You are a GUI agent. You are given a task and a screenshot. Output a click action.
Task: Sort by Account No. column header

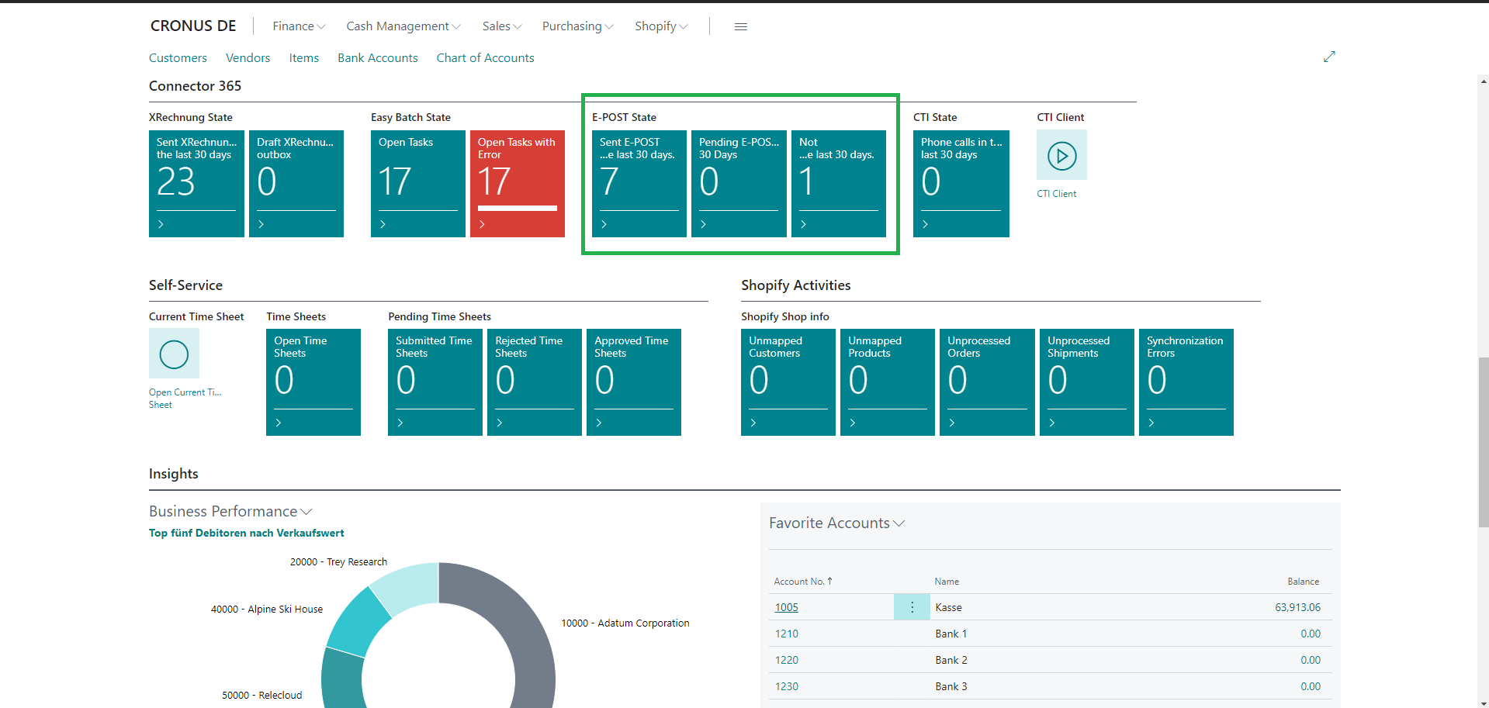tap(803, 582)
